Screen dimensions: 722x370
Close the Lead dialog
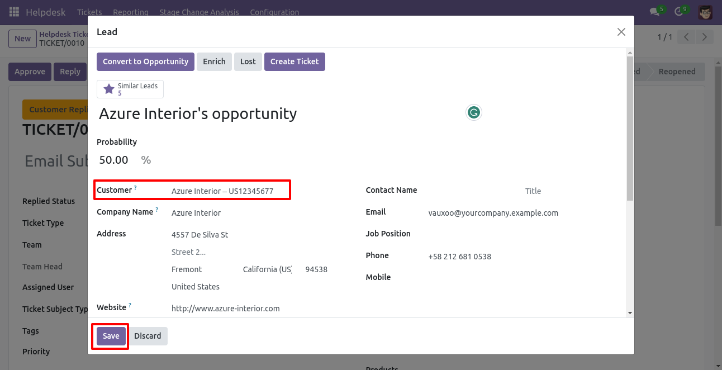click(621, 32)
